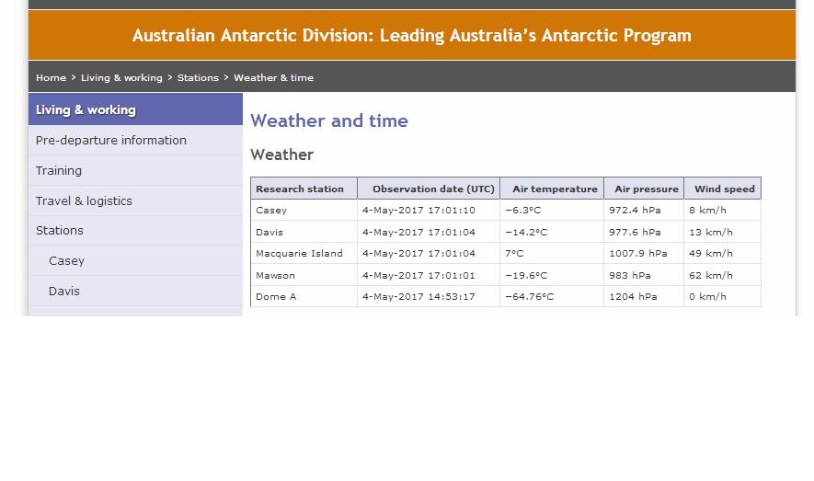Select the Mawson table cell
Image resolution: width=814 pixels, height=481 pixels.
pos(304,275)
